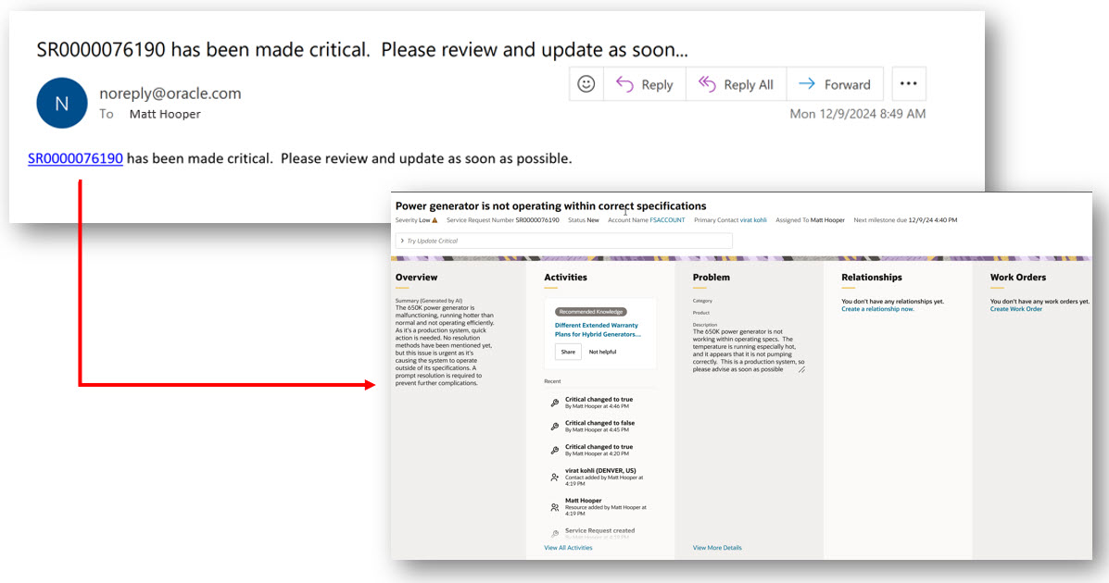Viewport: 1109px width, 583px height.
Task: Click the Severity Low warning triangle icon
Action: (x=435, y=220)
